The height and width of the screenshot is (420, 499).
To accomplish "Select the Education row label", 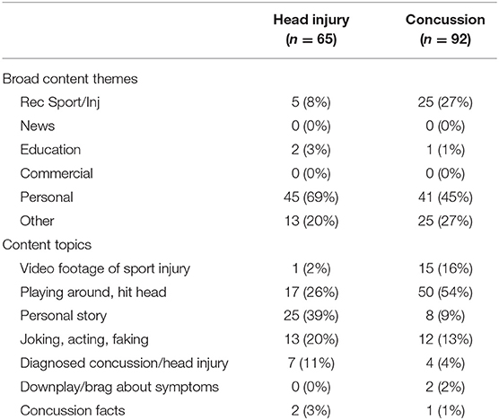I will (50, 150).
